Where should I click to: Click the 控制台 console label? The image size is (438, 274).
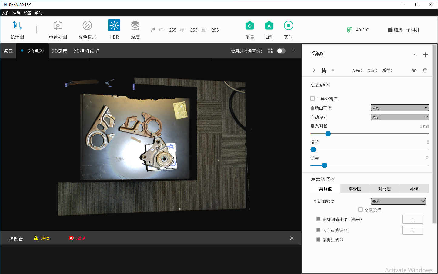click(x=16, y=239)
